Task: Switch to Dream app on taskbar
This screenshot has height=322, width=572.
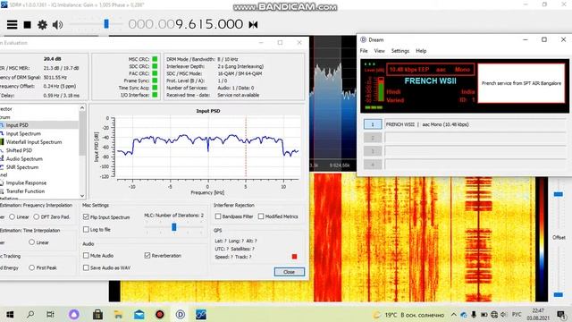Action: coord(181,314)
